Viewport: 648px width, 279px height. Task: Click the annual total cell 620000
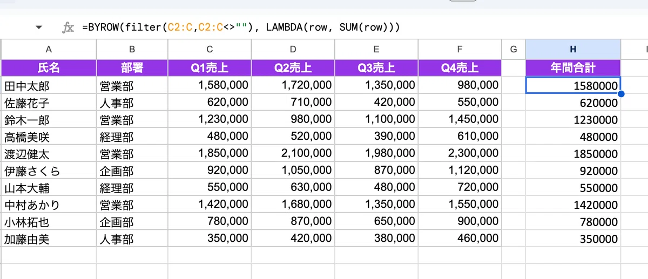[573, 103]
